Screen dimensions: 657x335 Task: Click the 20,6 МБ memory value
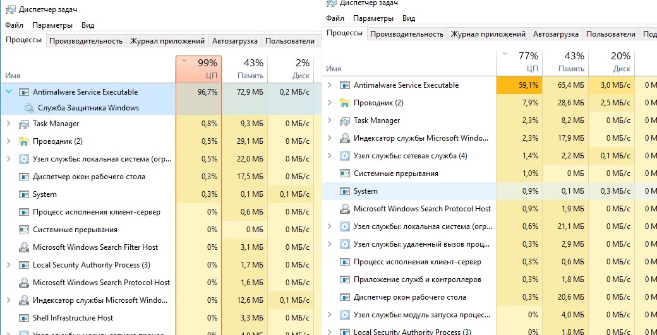(570, 297)
